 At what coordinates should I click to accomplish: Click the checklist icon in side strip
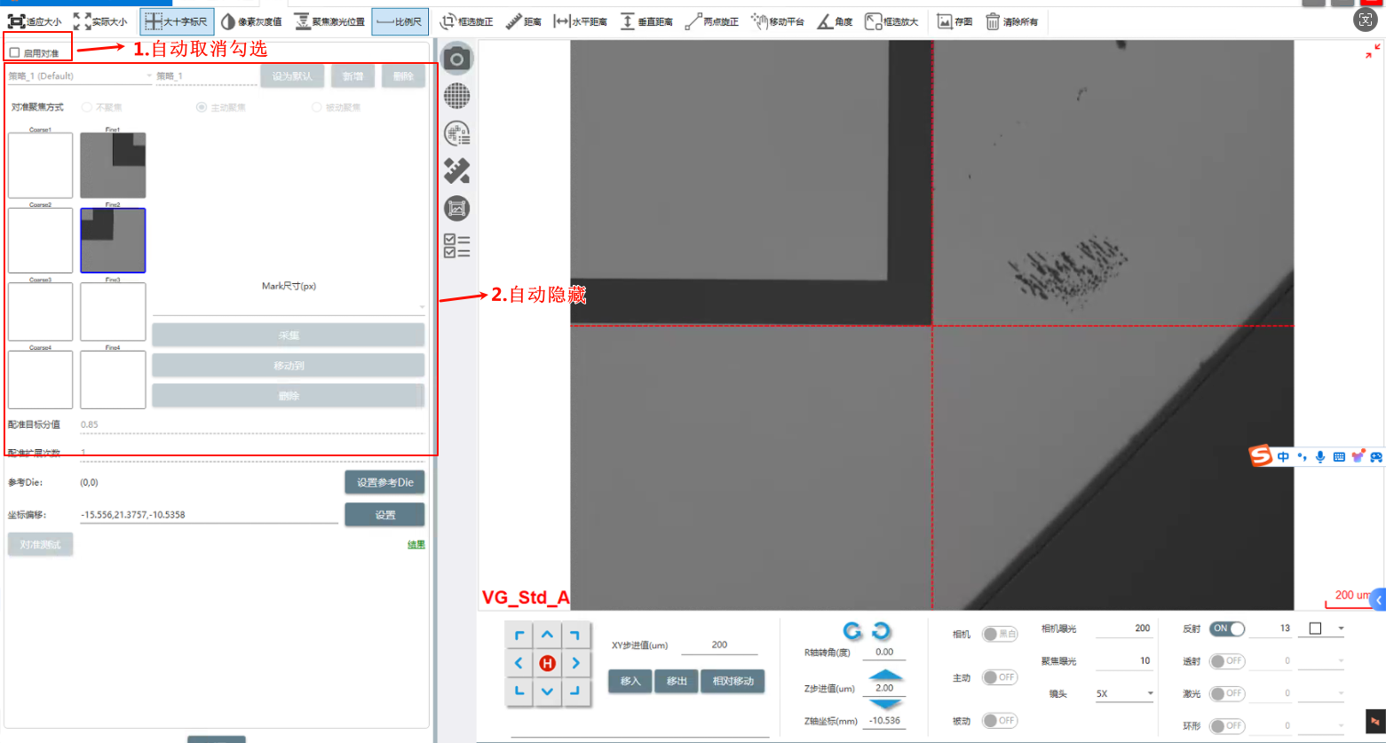click(x=457, y=246)
